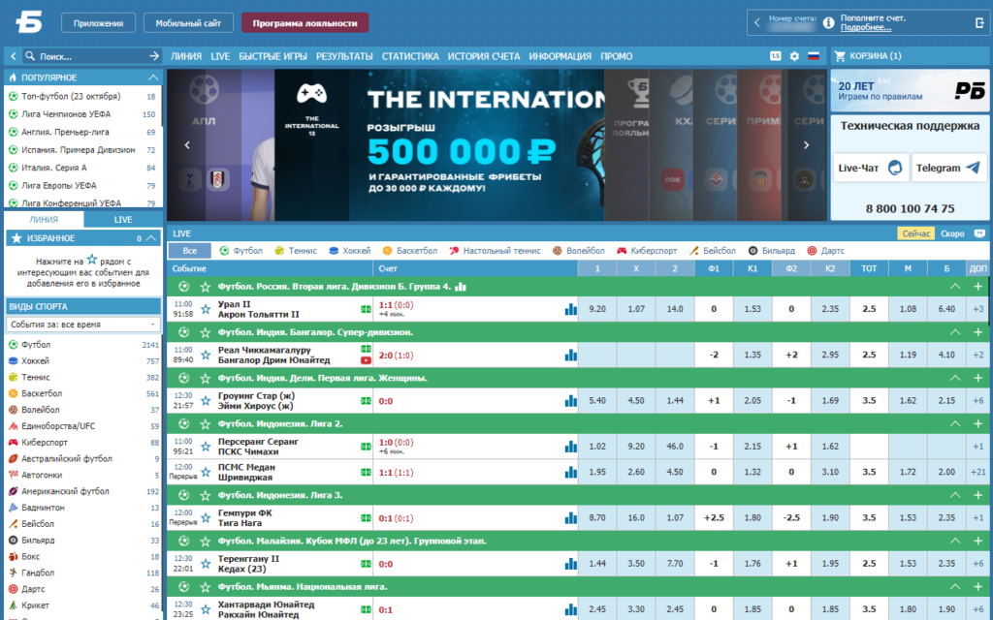993x620 pixels.
Task: Favorite the Реал Чиккамагалуру match
Action: (206, 355)
